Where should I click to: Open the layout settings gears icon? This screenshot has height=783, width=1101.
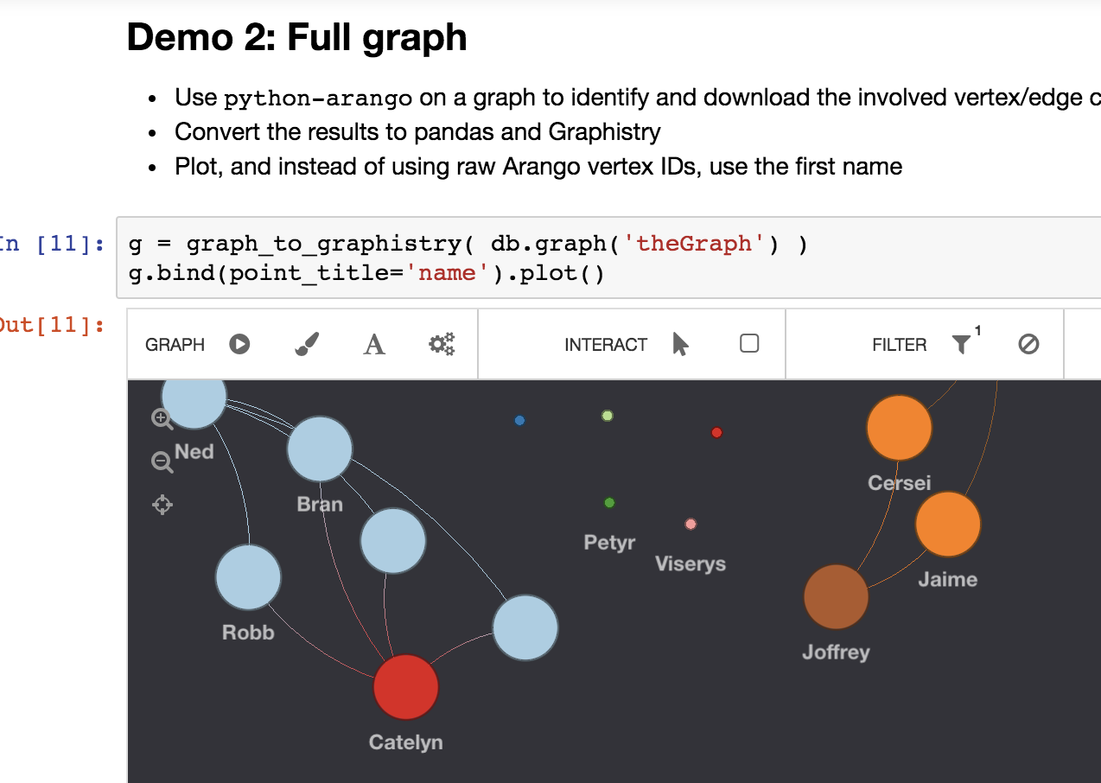pyautogui.click(x=442, y=344)
